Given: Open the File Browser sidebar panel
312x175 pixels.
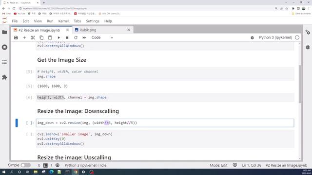Looking at the screenshot, I should pos(4,32).
